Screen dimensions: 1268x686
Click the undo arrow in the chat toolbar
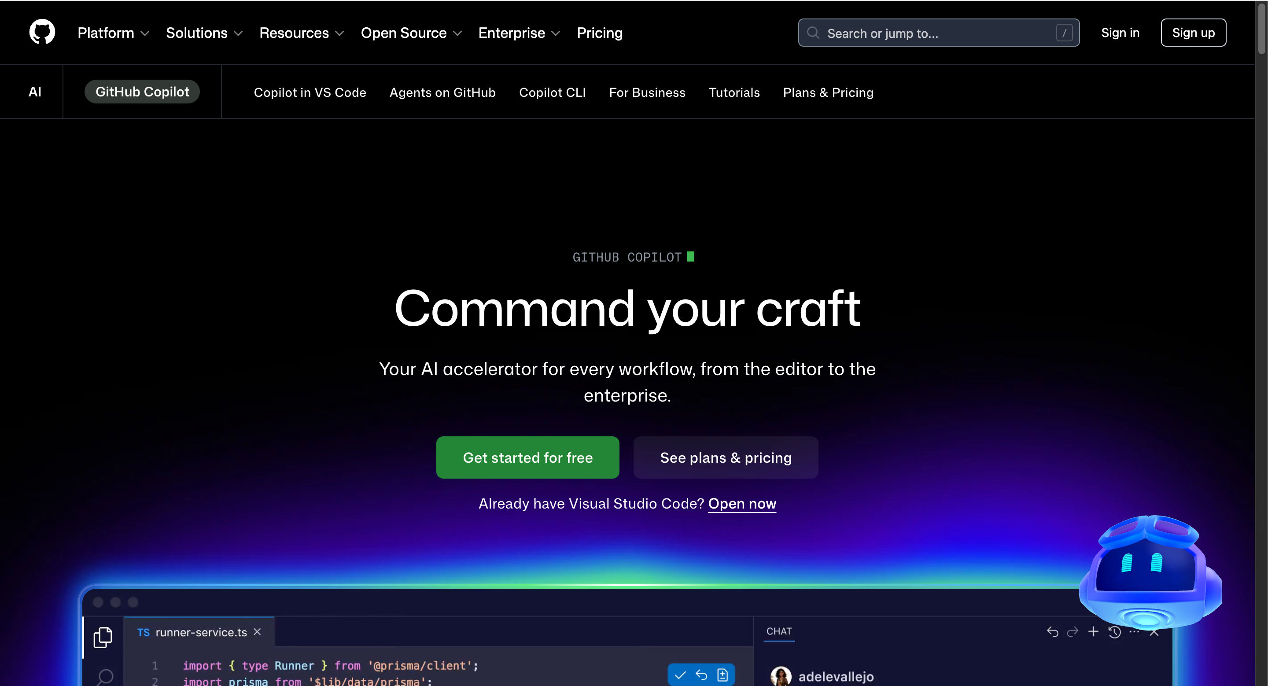coord(1052,632)
